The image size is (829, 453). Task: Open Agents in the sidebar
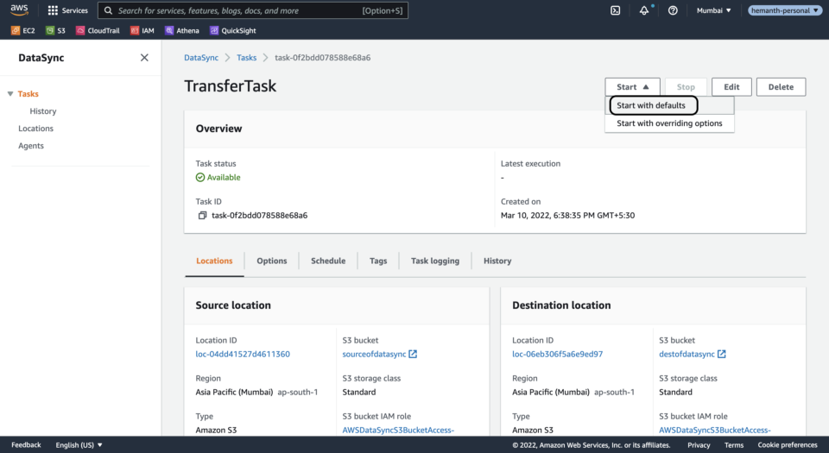pyautogui.click(x=31, y=146)
